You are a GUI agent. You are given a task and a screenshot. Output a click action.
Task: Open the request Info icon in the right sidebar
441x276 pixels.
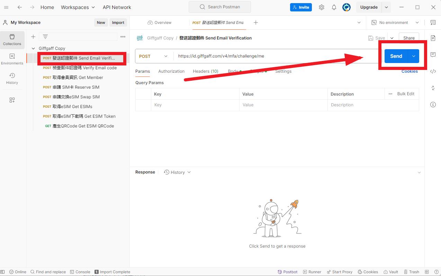[x=433, y=105]
